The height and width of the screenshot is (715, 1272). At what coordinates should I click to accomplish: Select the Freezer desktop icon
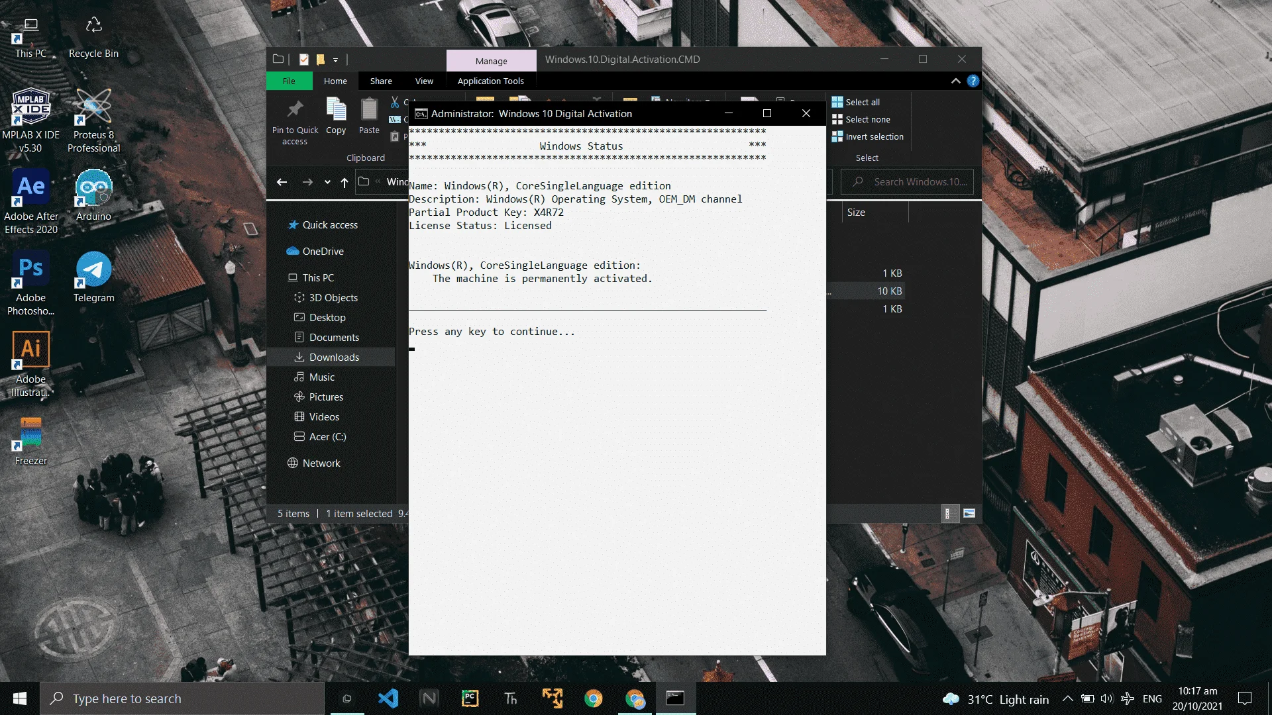coord(30,440)
